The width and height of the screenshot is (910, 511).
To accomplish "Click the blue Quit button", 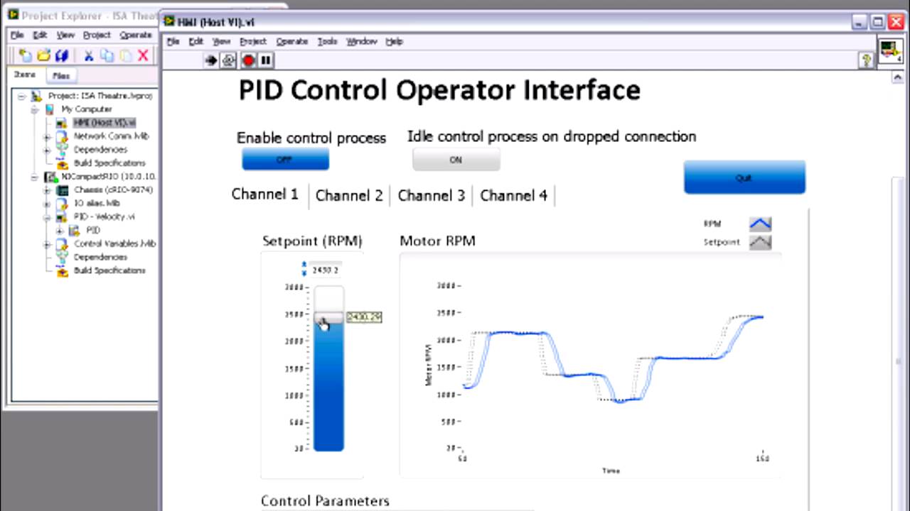I will (x=744, y=177).
